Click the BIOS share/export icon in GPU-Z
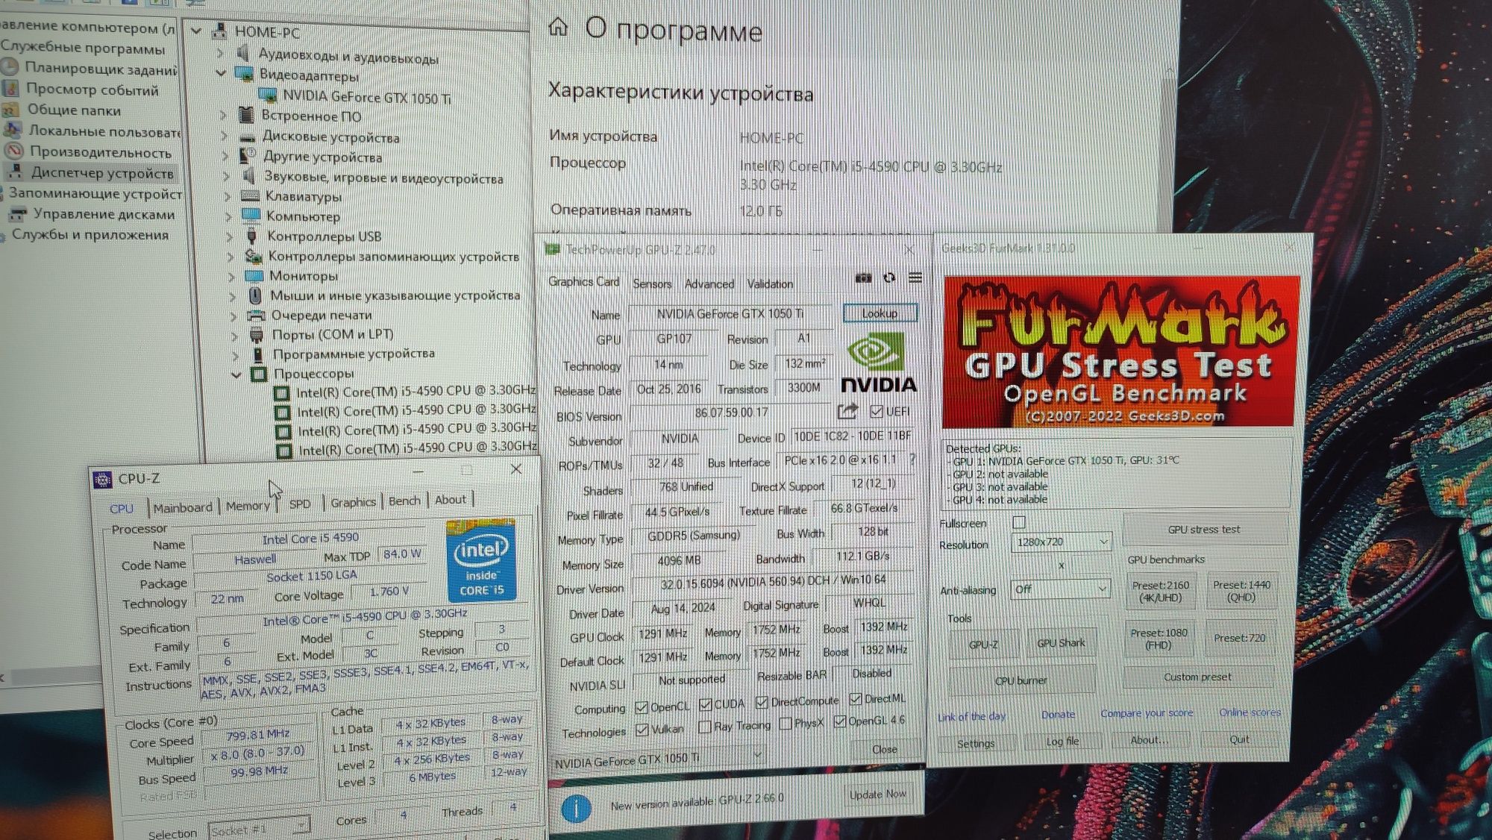The width and height of the screenshot is (1492, 840). click(x=847, y=411)
